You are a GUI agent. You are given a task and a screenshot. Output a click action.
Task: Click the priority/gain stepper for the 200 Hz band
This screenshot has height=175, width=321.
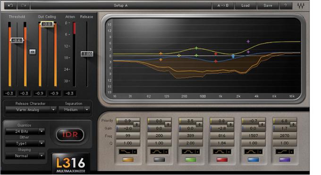click(168, 124)
